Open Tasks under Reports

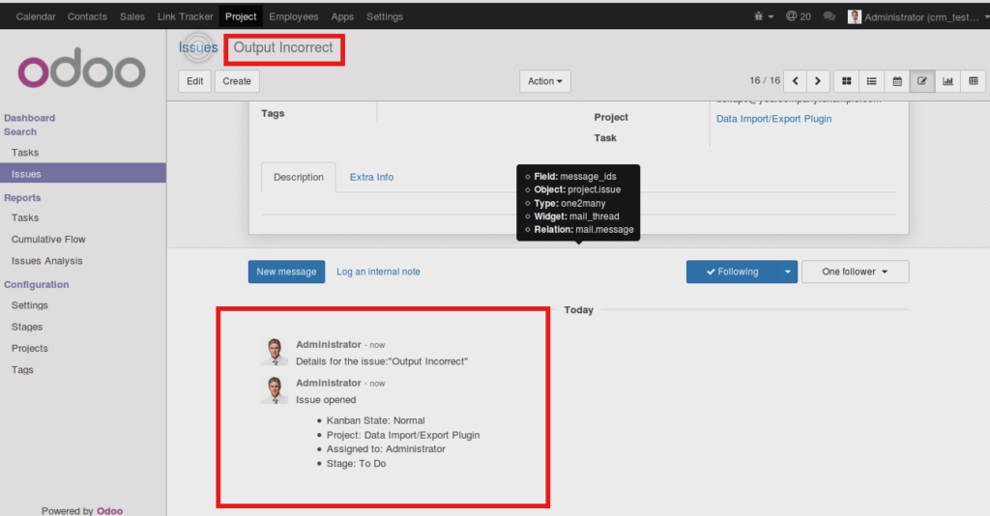[x=24, y=217]
